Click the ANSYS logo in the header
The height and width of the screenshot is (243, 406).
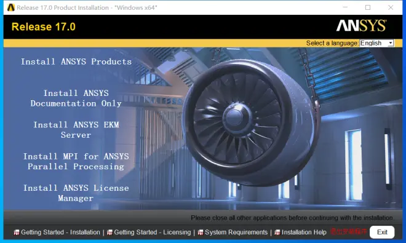(361, 25)
